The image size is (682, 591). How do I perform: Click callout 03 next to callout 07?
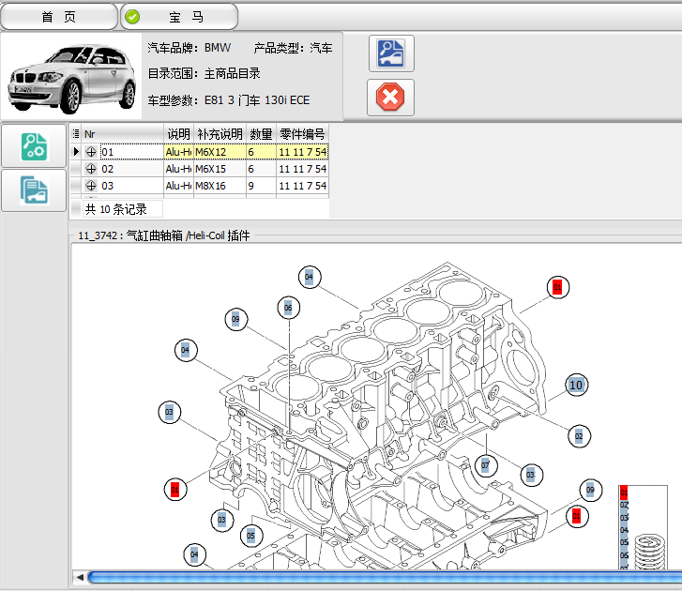(x=530, y=475)
